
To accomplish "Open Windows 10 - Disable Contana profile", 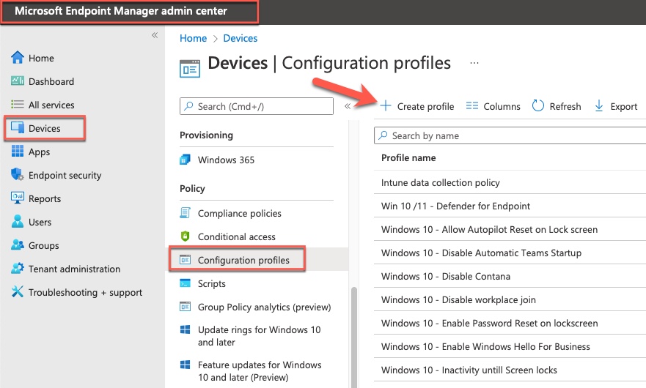I will (x=446, y=277).
